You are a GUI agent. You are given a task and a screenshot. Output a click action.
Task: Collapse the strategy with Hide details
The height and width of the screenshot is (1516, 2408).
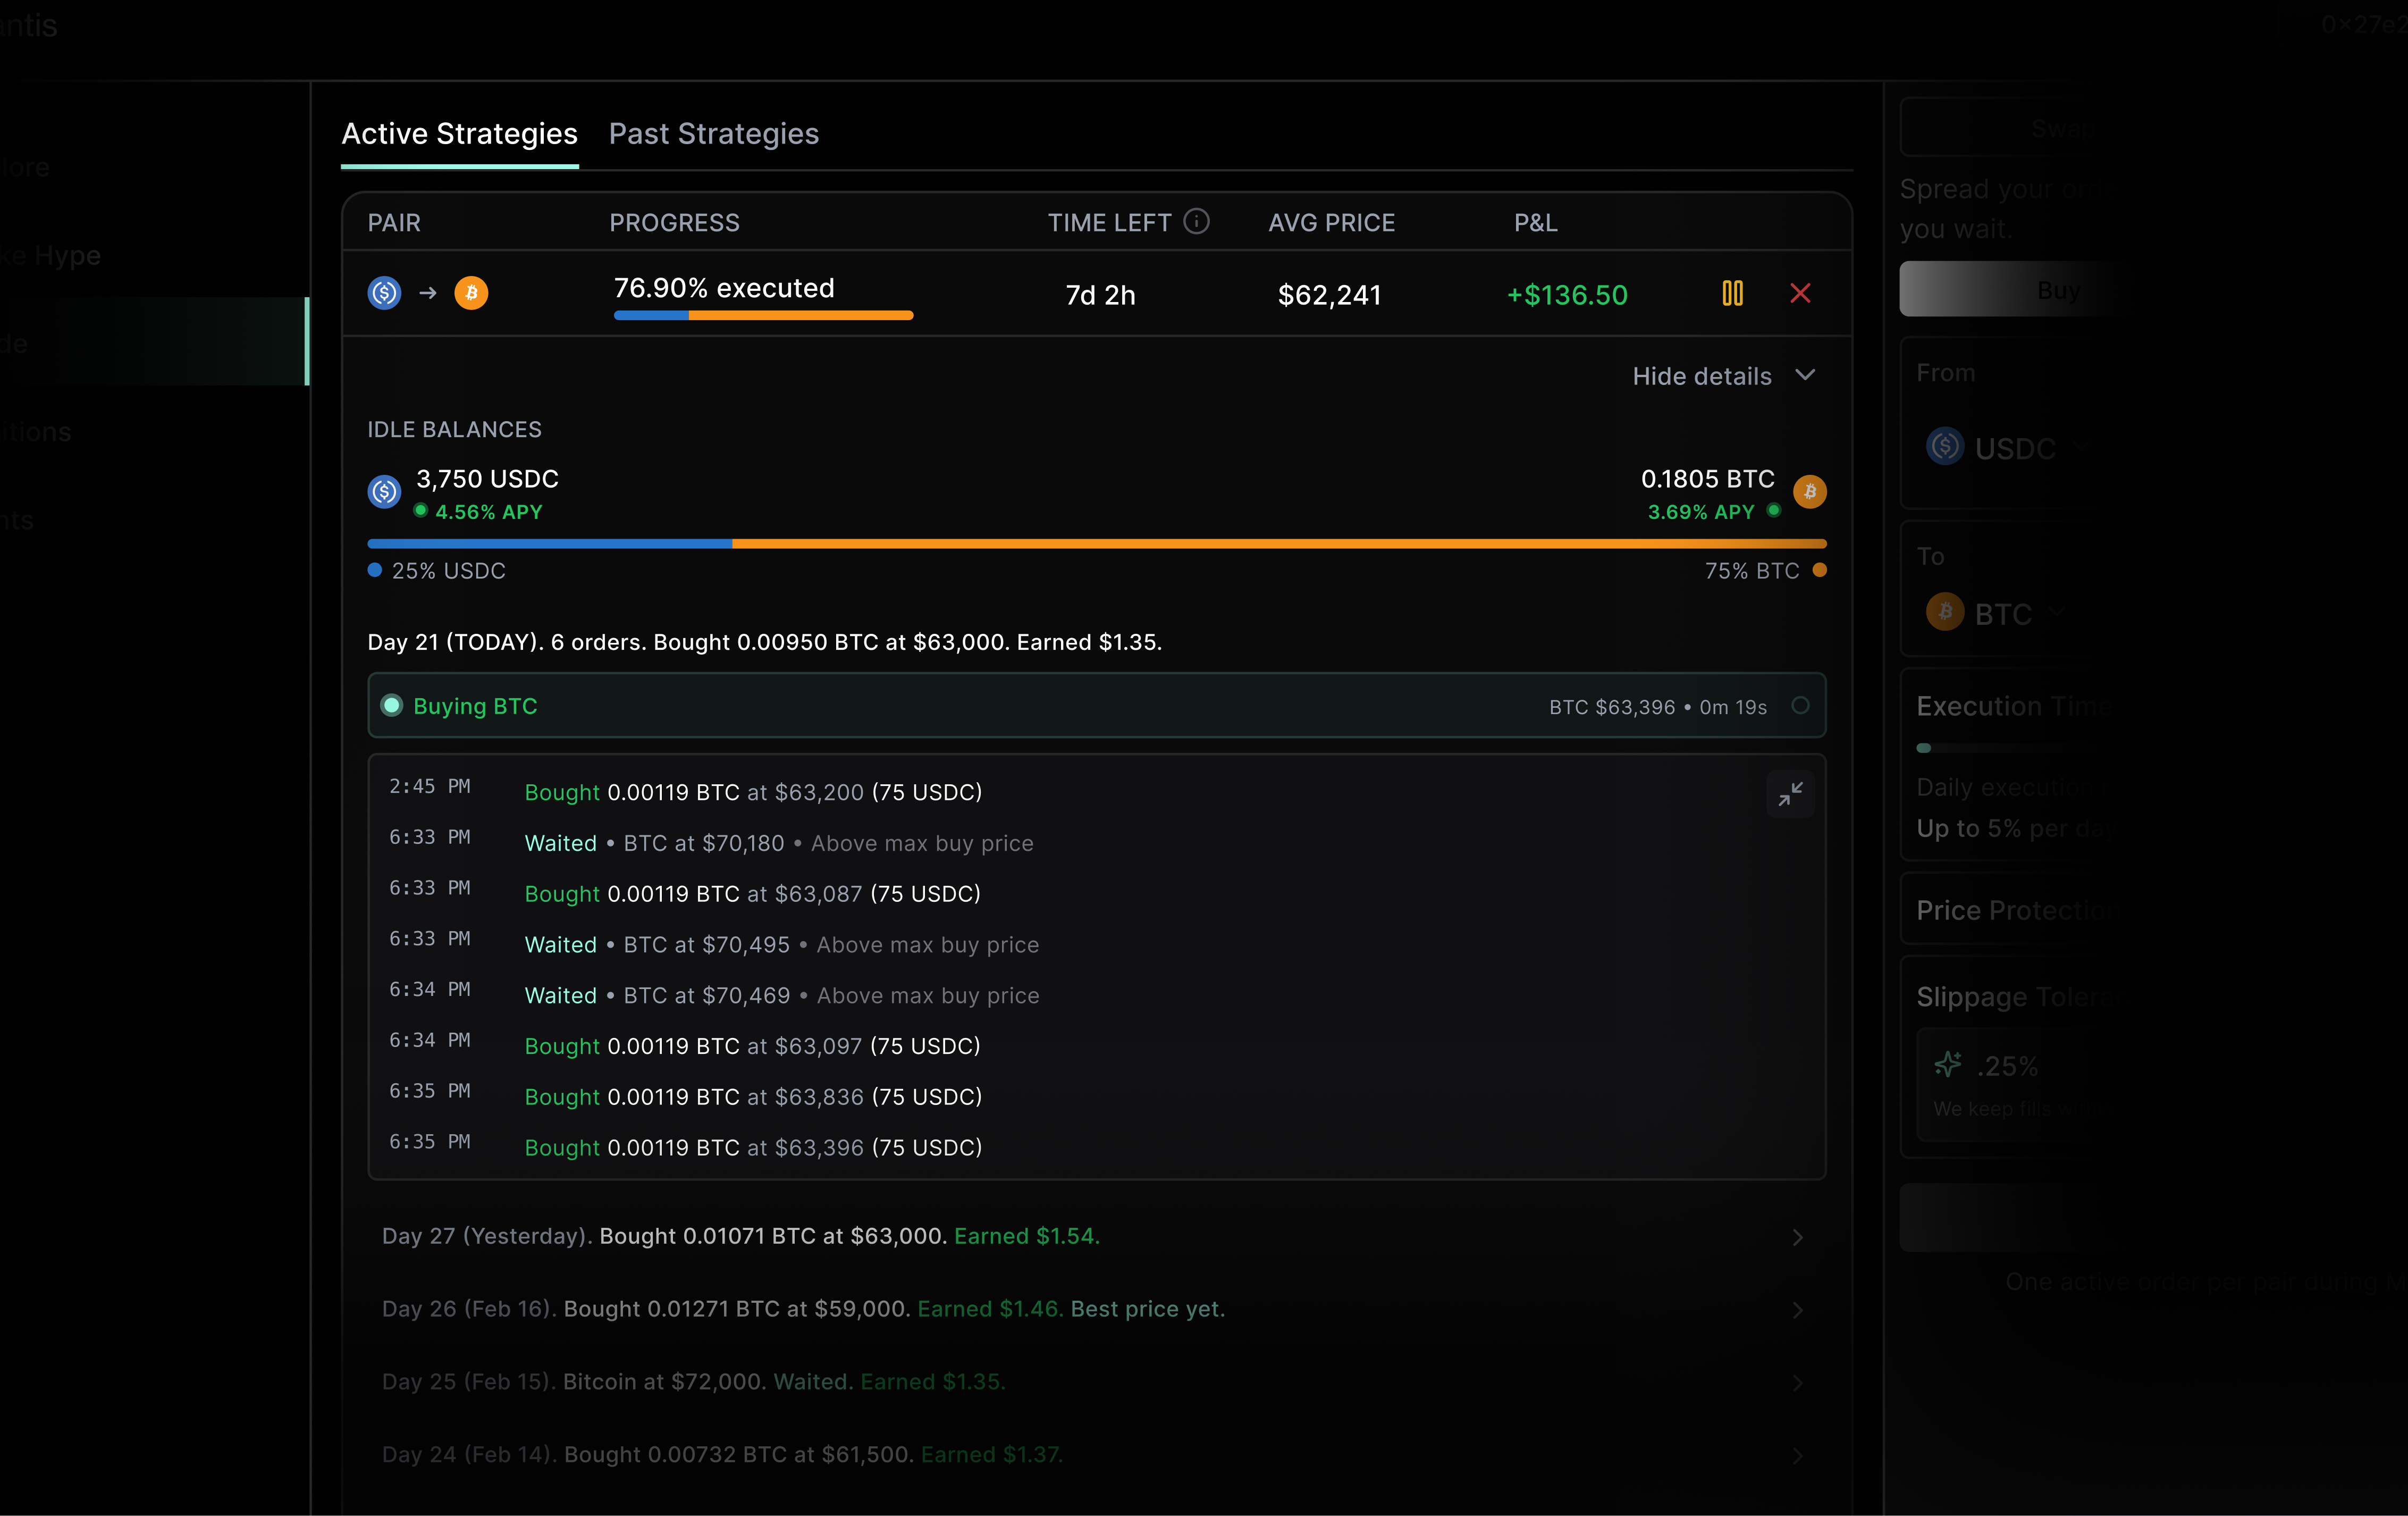coord(1724,376)
